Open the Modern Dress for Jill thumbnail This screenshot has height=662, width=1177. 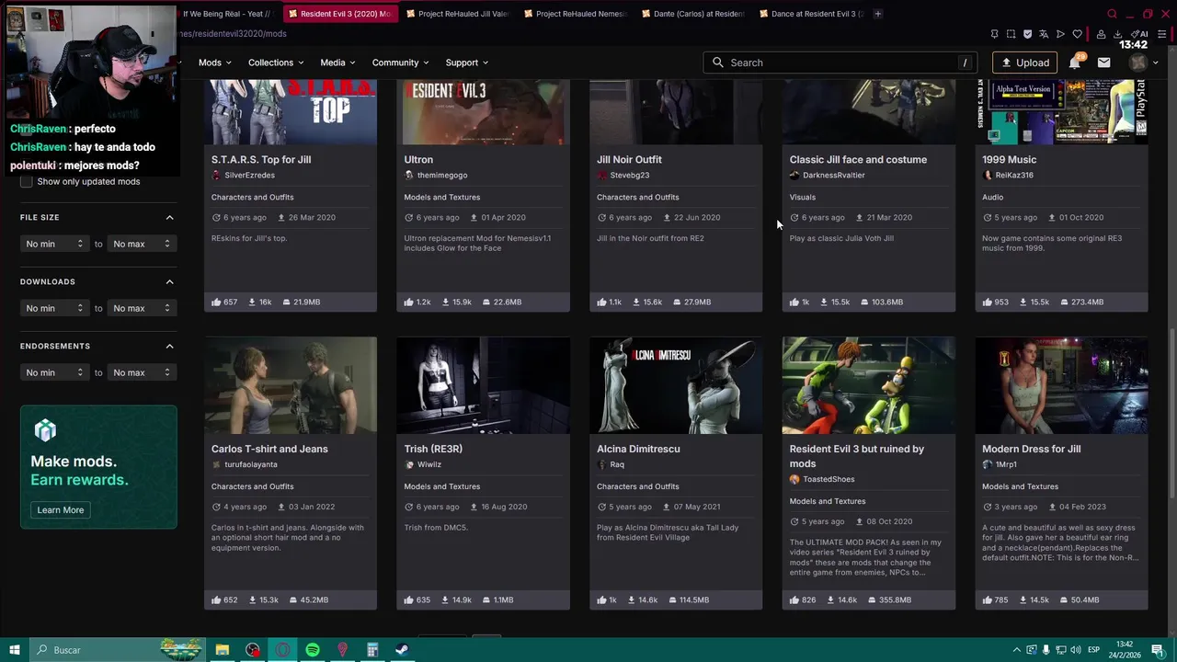1061,385
